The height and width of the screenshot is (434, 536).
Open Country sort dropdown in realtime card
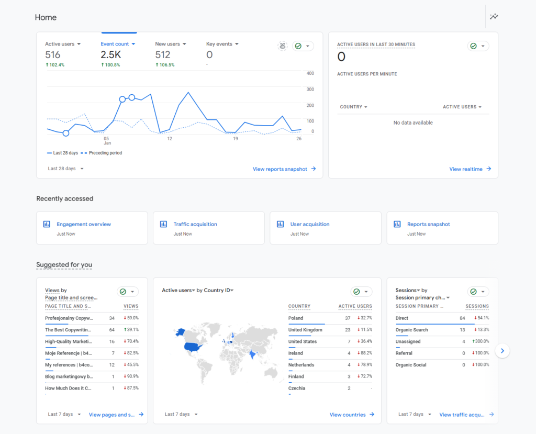pyautogui.click(x=353, y=107)
